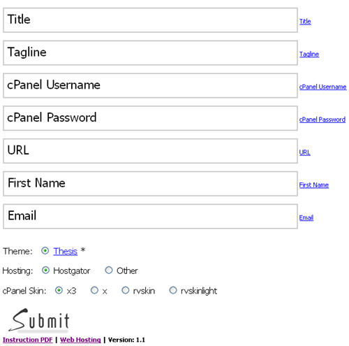The image size is (349, 346).
Task: Open the Tagline help link
Action: pyautogui.click(x=309, y=54)
